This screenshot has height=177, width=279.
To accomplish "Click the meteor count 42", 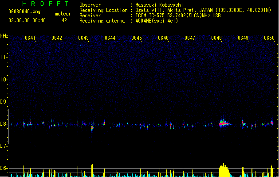I will pyautogui.click(x=64, y=20).
